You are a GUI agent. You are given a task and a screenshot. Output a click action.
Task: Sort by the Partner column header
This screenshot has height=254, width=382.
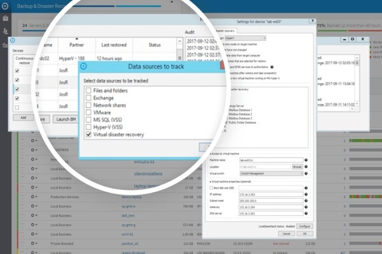click(76, 44)
